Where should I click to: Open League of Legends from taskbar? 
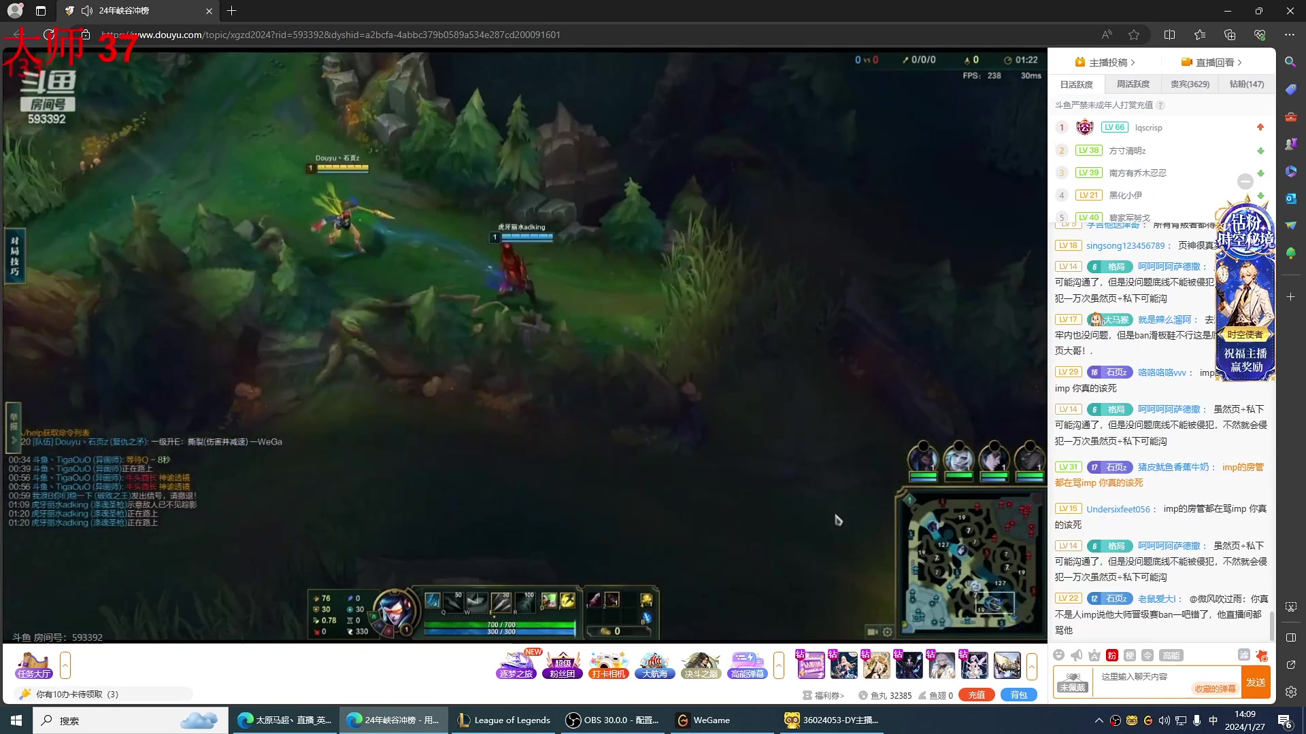pos(504,720)
